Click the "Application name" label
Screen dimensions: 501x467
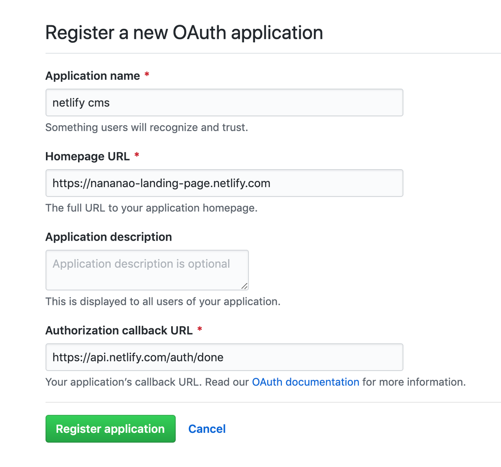click(92, 76)
